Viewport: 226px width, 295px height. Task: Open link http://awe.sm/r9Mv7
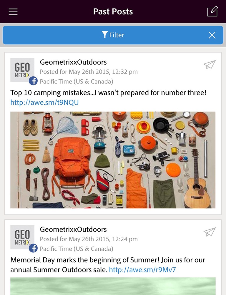coord(142,270)
